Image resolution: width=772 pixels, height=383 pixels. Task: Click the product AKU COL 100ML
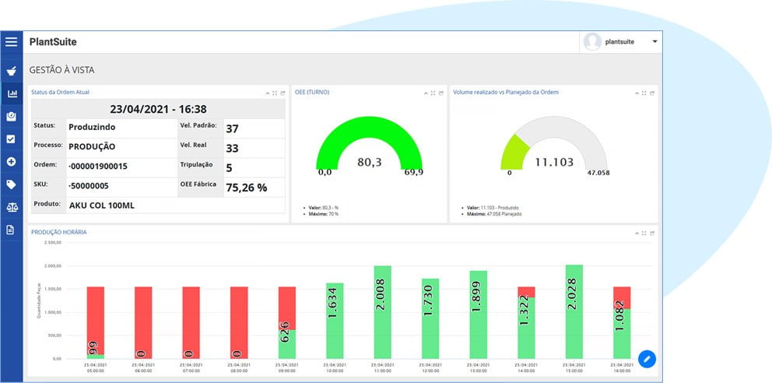pyautogui.click(x=102, y=206)
